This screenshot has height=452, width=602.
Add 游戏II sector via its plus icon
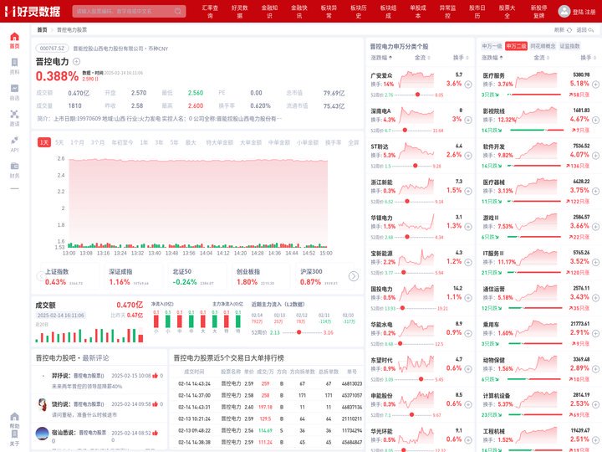coord(595,227)
